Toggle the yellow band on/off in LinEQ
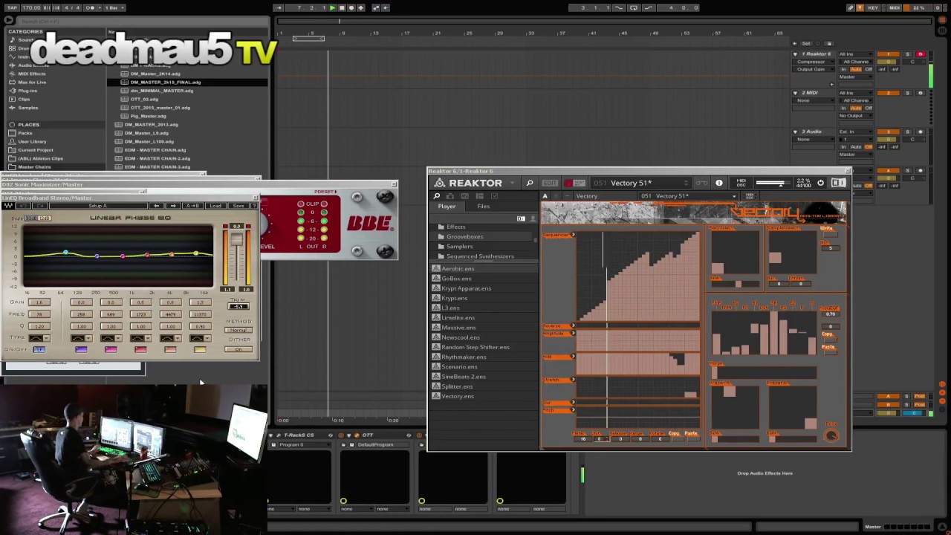This screenshot has height=535, width=951. click(200, 349)
